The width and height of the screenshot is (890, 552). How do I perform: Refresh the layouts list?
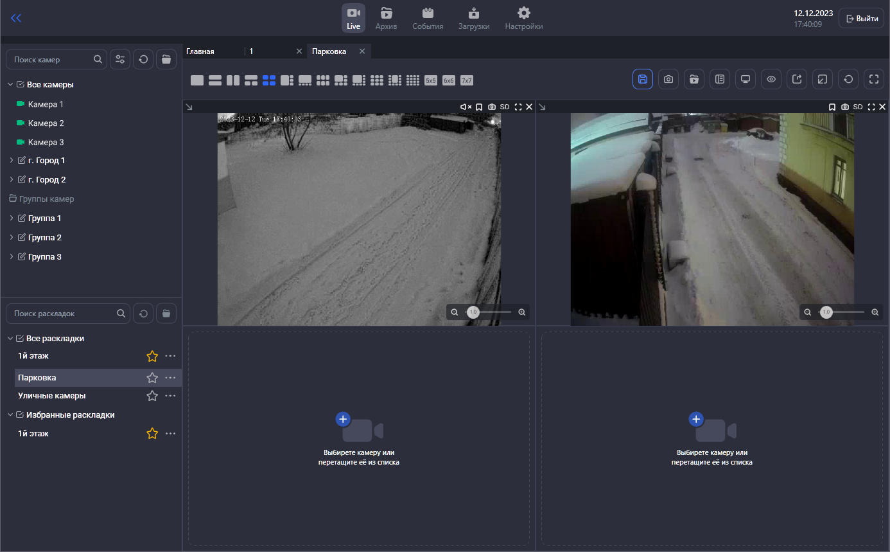coord(143,314)
